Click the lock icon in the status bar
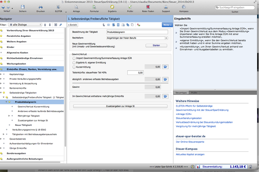Viewport: 259px width, 172px height. 251,167
